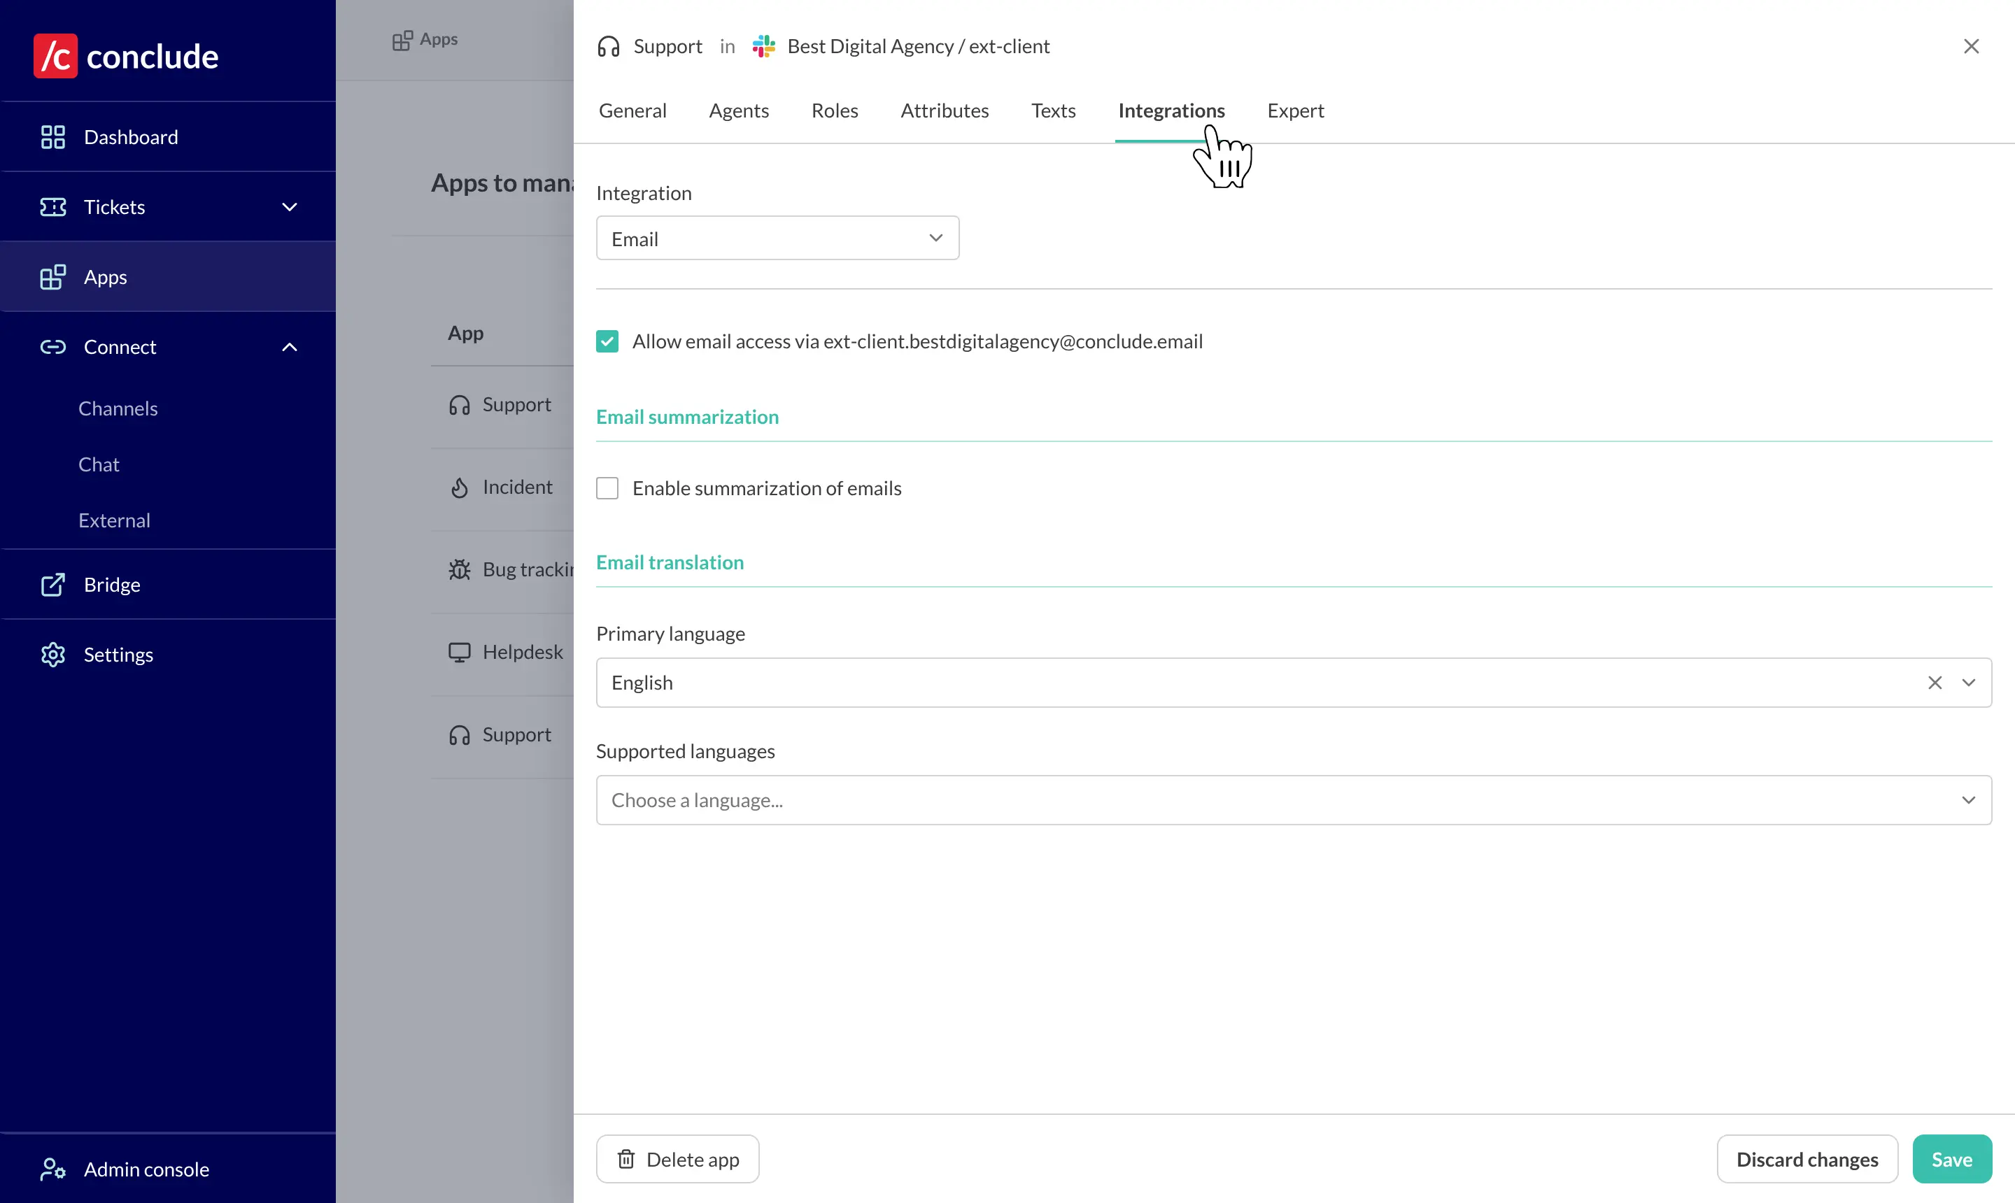Image resolution: width=2015 pixels, height=1203 pixels.
Task: Click Discard changes button
Action: click(1807, 1159)
